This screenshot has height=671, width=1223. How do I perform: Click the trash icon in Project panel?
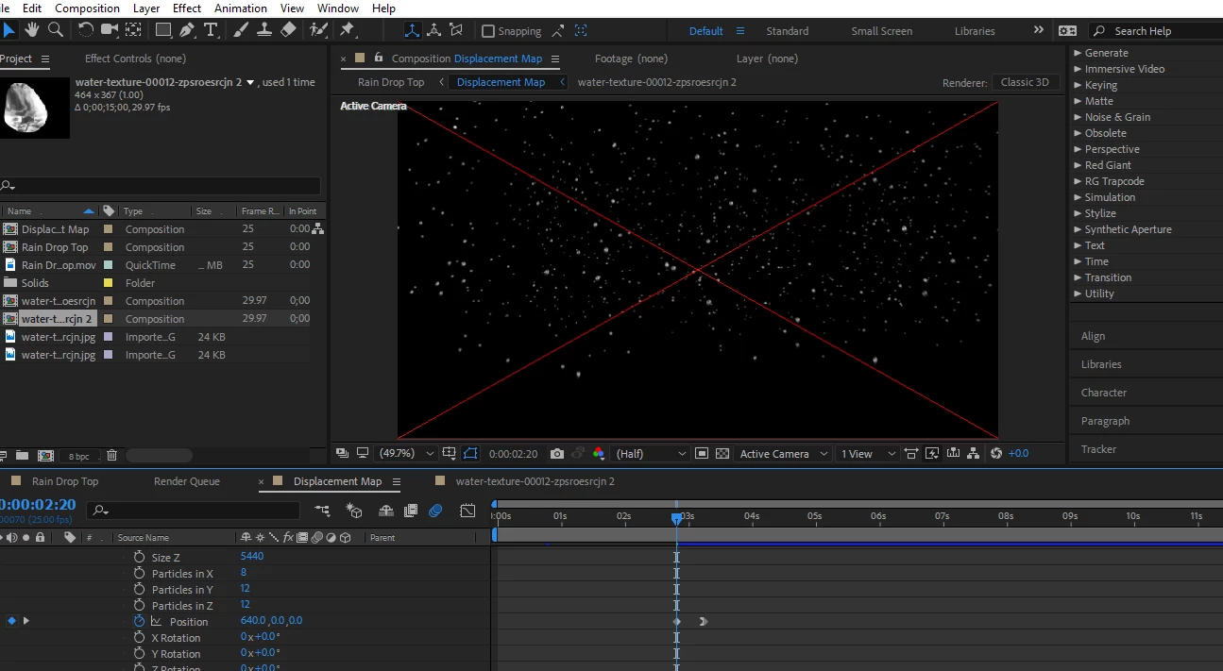coord(111,456)
